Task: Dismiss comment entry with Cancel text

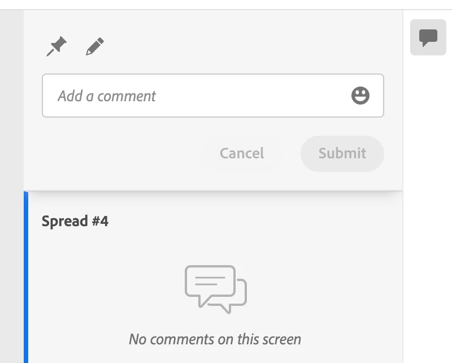Action: [242, 153]
